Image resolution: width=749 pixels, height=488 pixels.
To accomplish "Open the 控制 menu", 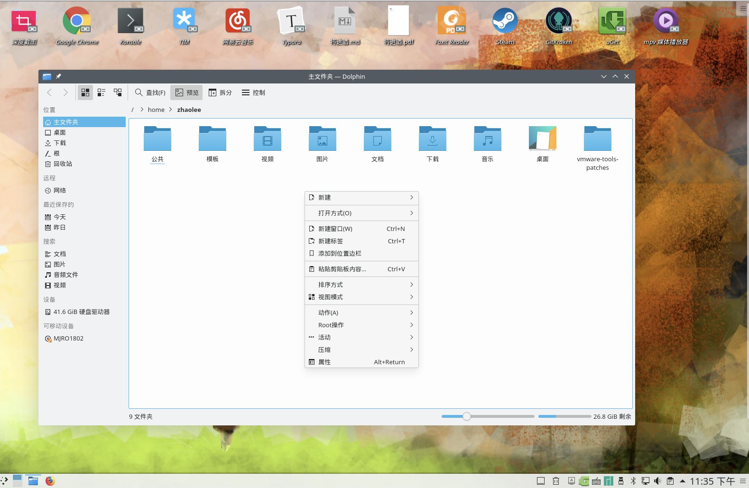I will tap(253, 92).
